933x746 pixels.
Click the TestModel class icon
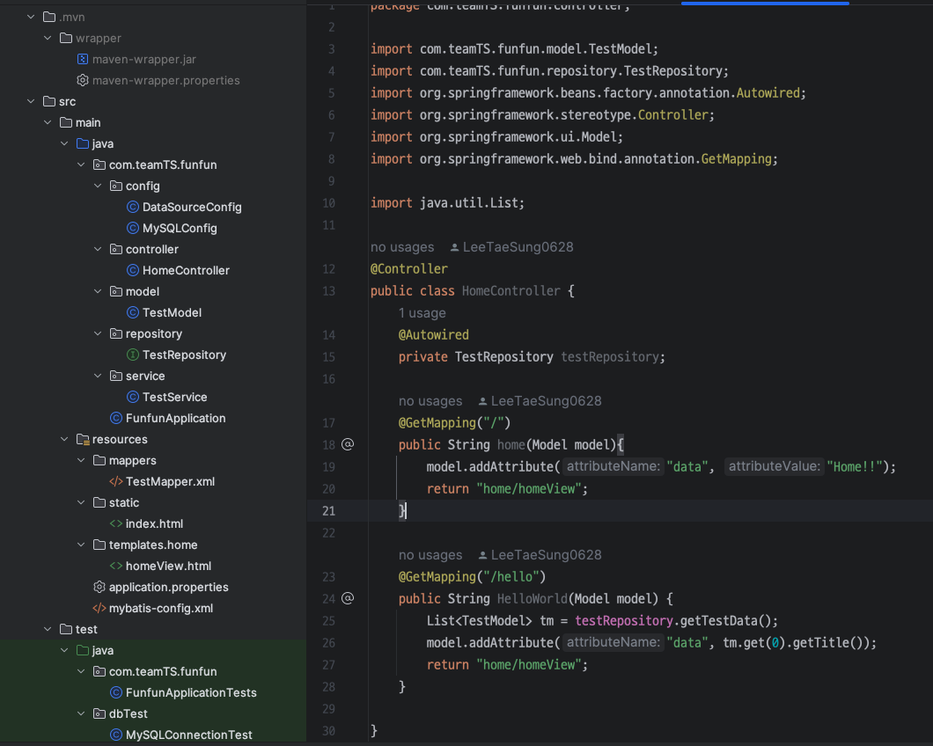[133, 312]
